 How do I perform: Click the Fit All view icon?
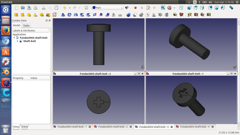[163, 7]
